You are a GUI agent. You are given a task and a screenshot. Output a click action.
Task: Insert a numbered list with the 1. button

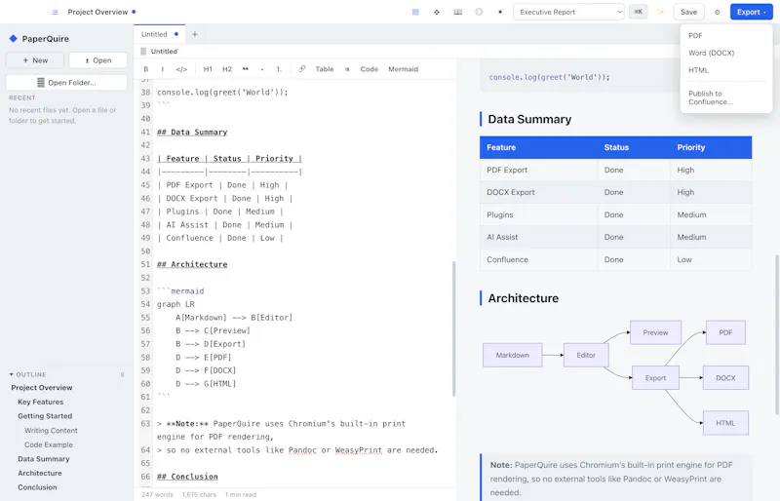click(279, 69)
